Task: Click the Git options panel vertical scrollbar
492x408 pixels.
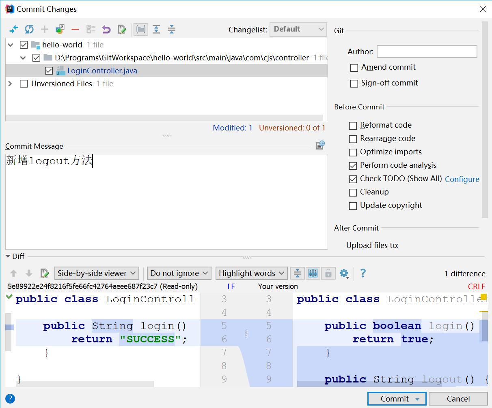Action: point(485,120)
